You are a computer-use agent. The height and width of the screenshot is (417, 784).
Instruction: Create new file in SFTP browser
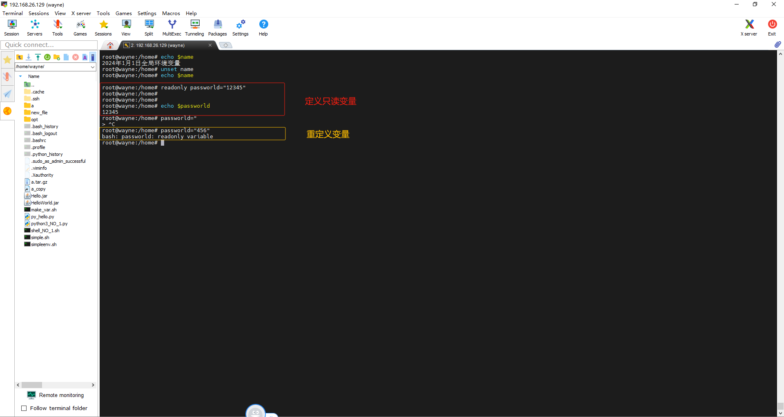pos(66,57)
